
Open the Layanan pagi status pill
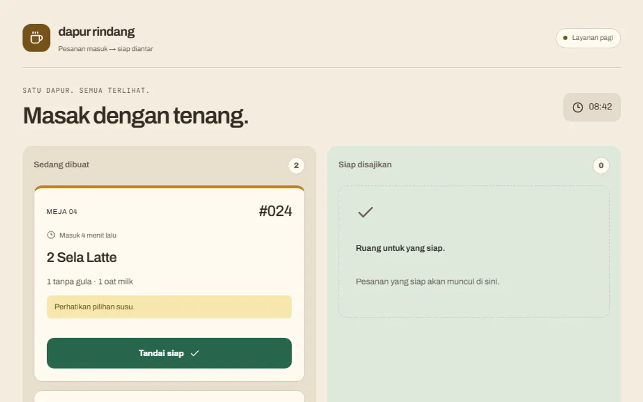[x=588, y=38]
